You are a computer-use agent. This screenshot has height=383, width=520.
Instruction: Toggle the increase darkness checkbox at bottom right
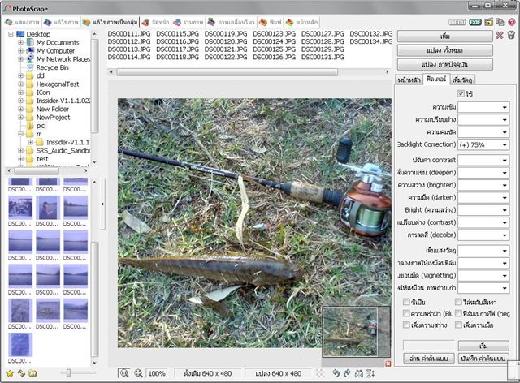click(458, 325)
